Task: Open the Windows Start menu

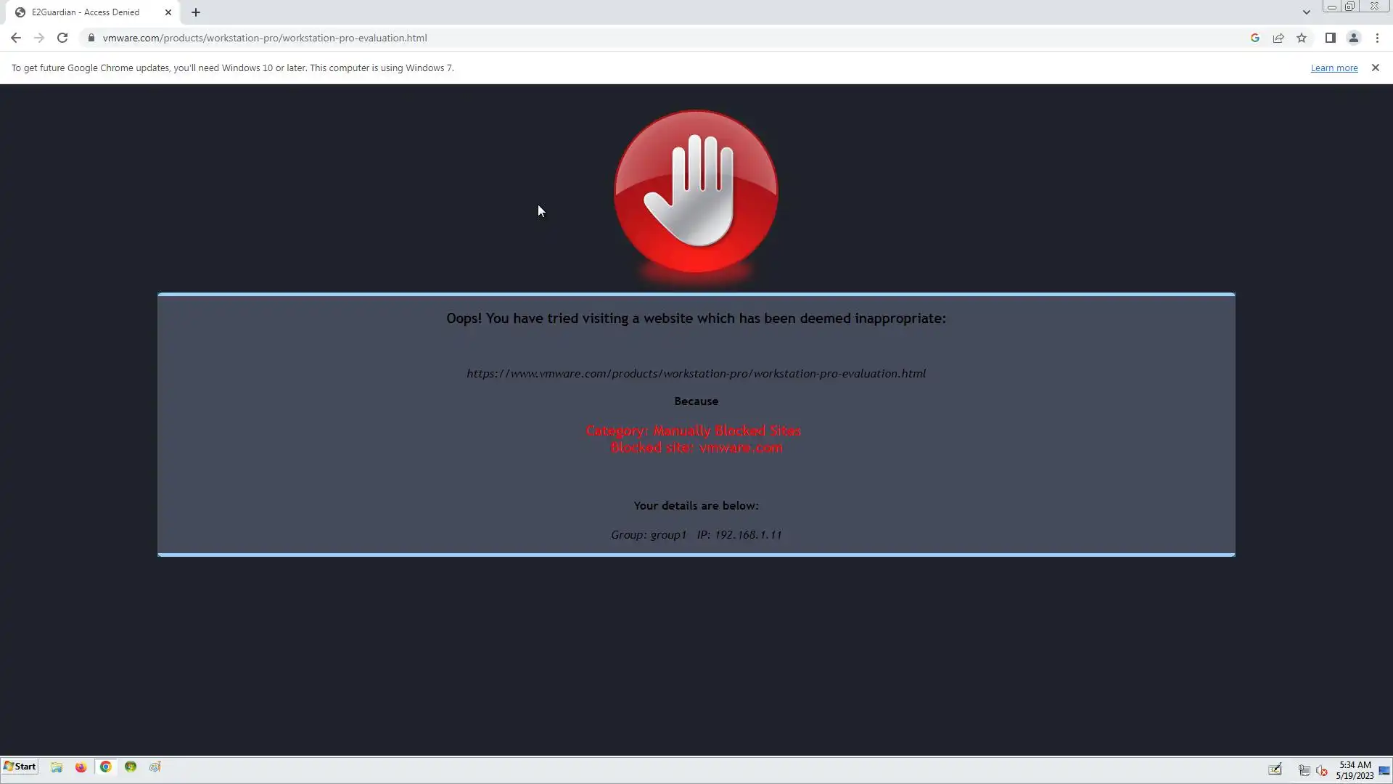Action: pos(20,767)
